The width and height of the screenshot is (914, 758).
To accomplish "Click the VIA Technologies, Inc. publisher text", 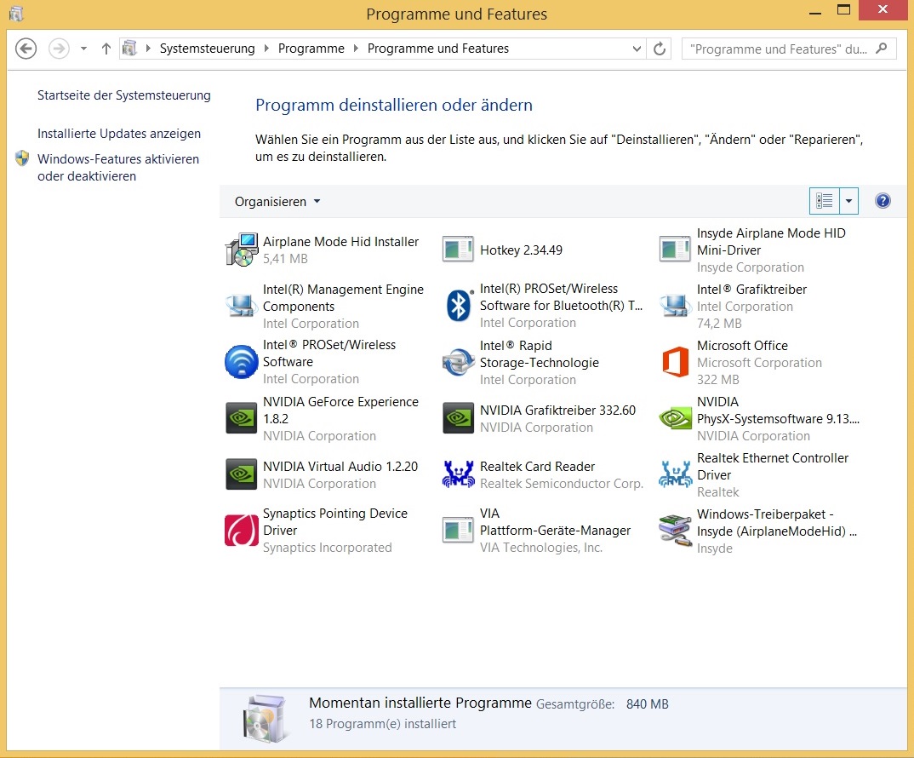I will (541, 548).
